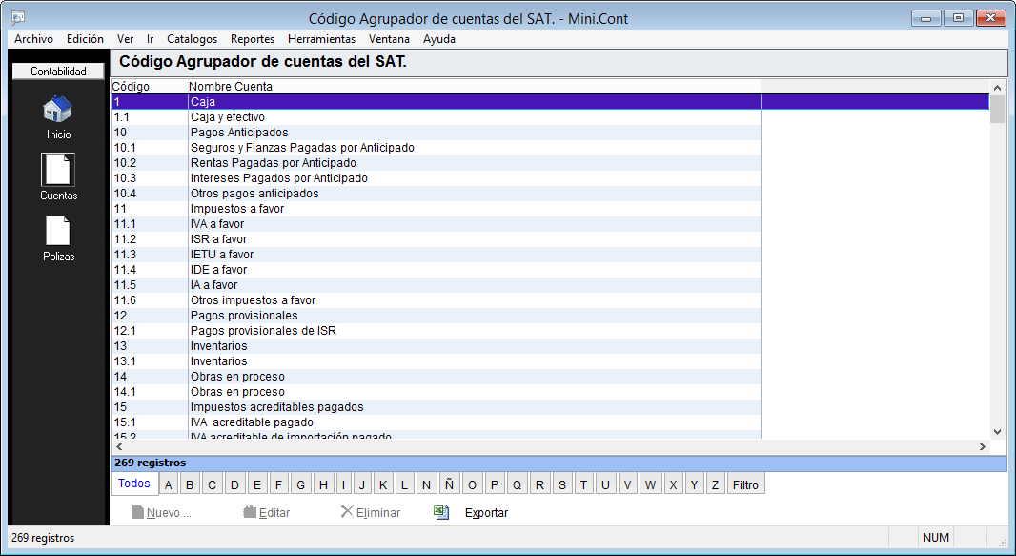Click the Exportar button label
This screenshot has height=556, width=1016.
click(486, 512)
